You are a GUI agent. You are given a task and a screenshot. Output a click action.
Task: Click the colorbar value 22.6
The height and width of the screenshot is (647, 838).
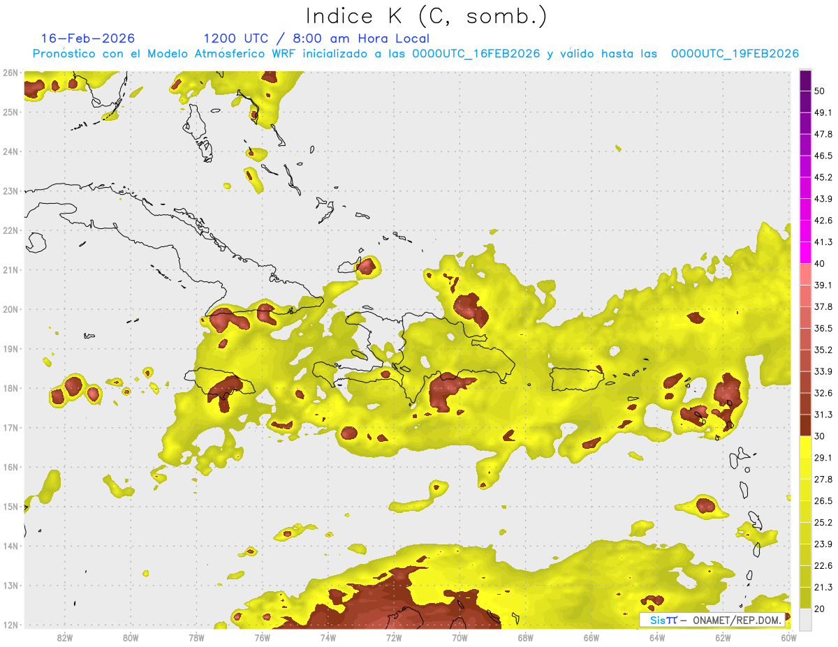823,566
